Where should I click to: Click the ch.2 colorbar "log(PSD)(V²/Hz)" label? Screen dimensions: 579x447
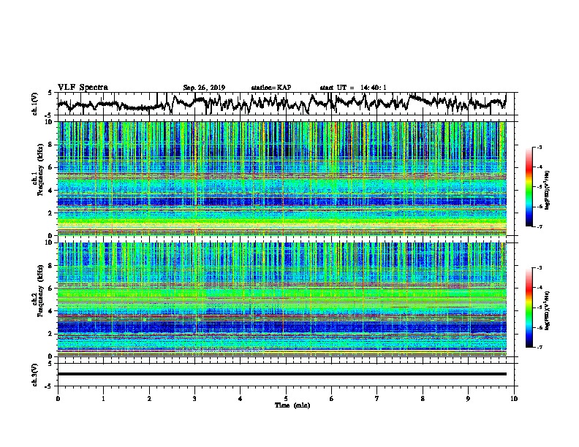[x=548, y=310]
